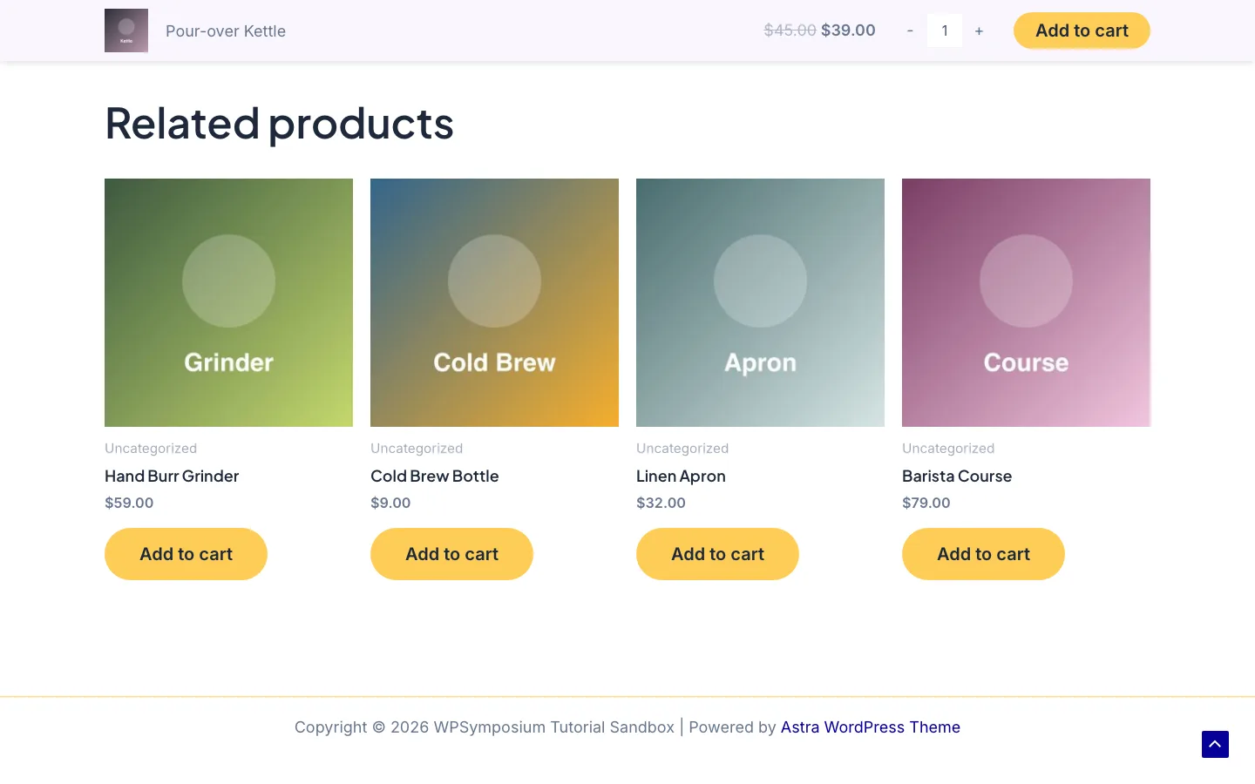Click the struck-through $45.00 original price
The width and height of the screenshot is (1255, 784).
click(790, 30)
